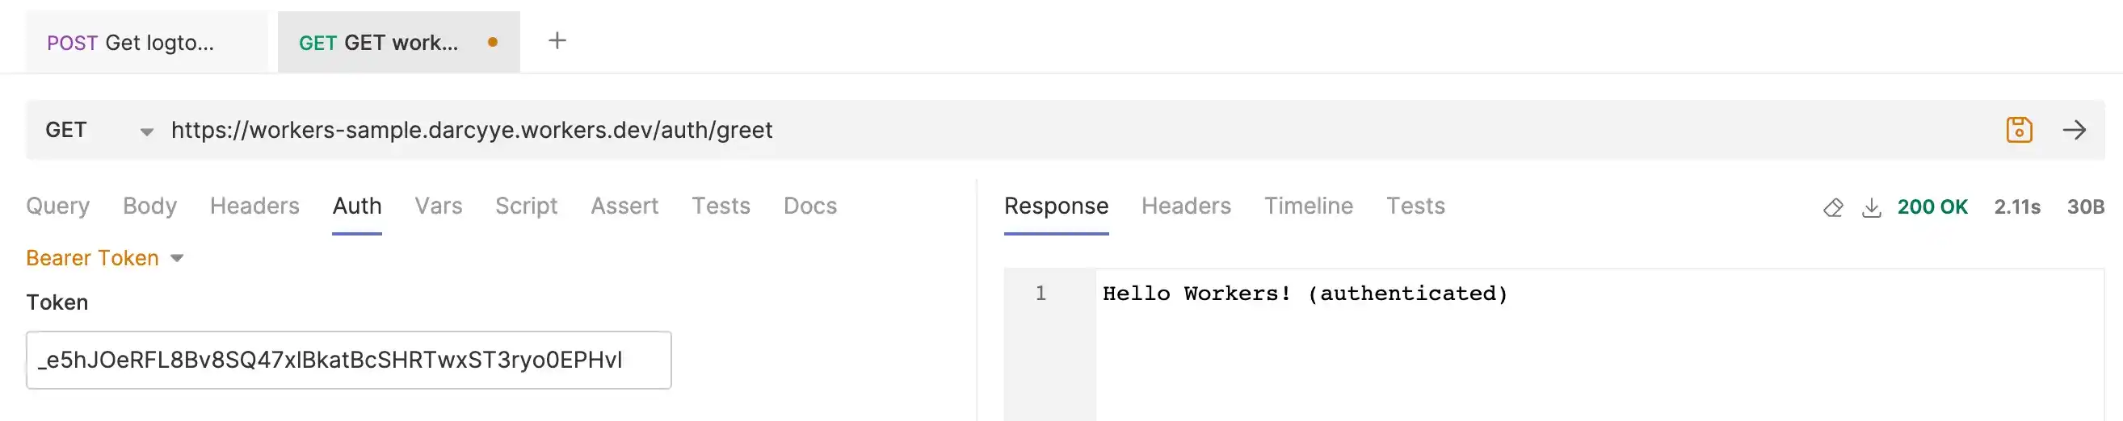Image resolution: width=2123 pixels, height=421 pixels.
Task: Select the GET work request tab
Action: (x=378, y=43)
